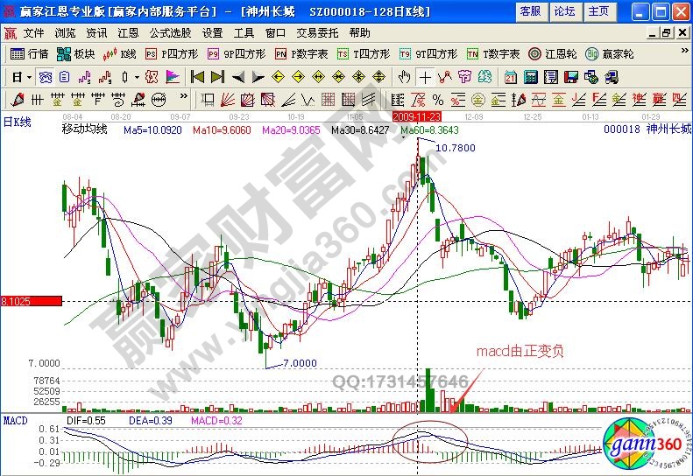Screen dimensions: 693x476
Task: Click the calendar icon showing 21
Action: click(510, 76)
